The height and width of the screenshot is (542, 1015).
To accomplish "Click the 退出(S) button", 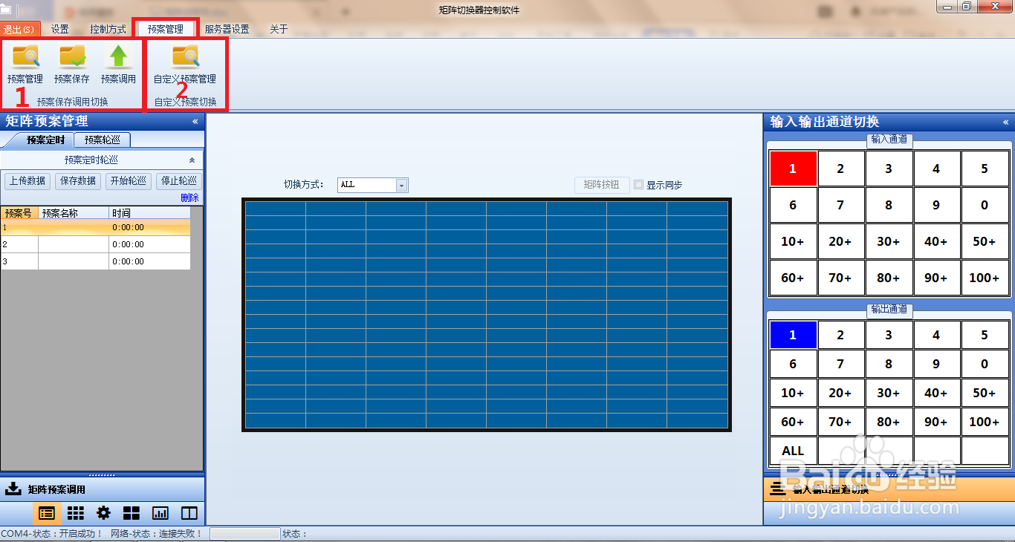I will tap(19, 29).
